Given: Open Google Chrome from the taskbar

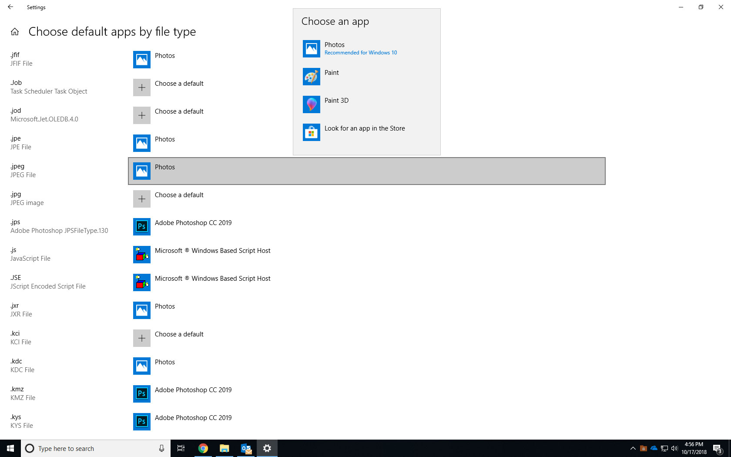Looking at the screenshot, I should pos(203,448).
